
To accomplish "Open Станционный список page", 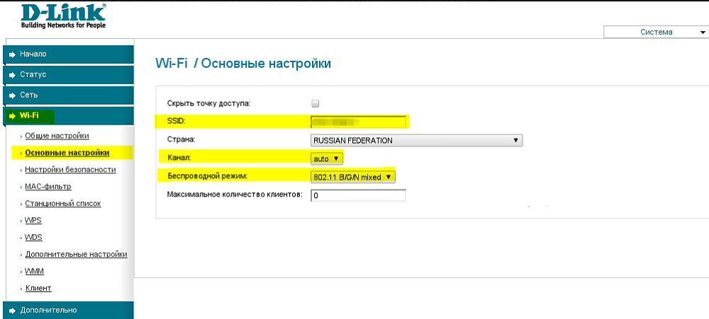I will (63, 204).
